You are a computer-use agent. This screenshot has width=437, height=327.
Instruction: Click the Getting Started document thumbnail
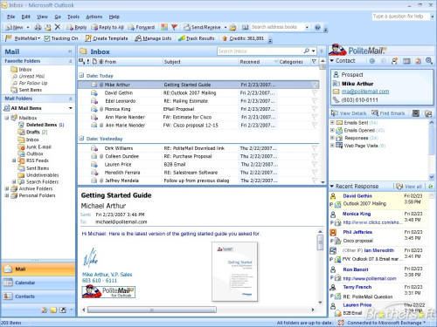pos(235,272)
